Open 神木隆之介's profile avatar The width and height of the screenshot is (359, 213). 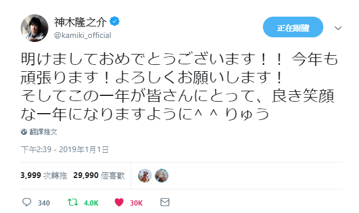coord(35,28)
